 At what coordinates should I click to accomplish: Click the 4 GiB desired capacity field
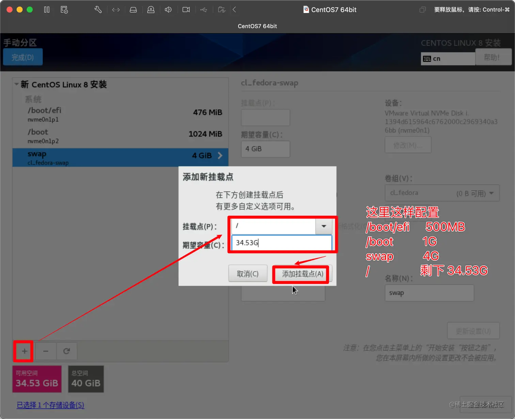[265, 149]
